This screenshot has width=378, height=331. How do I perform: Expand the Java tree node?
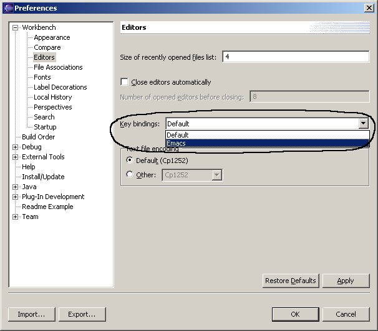pos(16,187)
